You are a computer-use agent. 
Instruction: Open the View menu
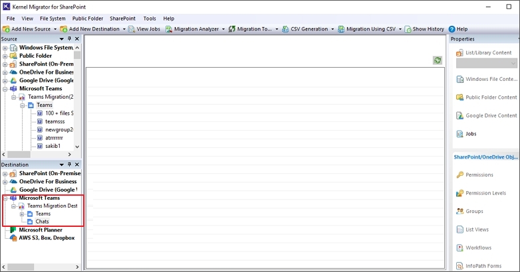[27, 19]
